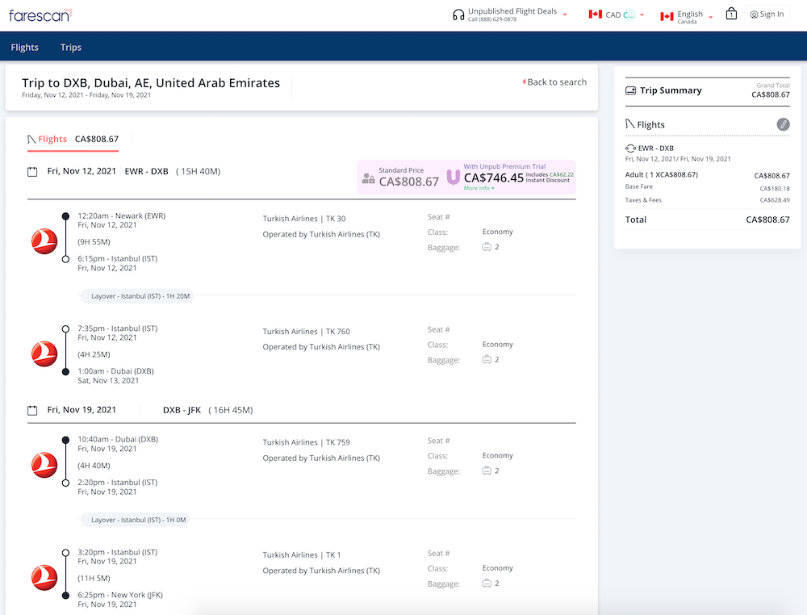Viewport: 807px width, 615px height.
Task: Click the farescan logo
Action: pyautogui.click(x=40, y=15)
